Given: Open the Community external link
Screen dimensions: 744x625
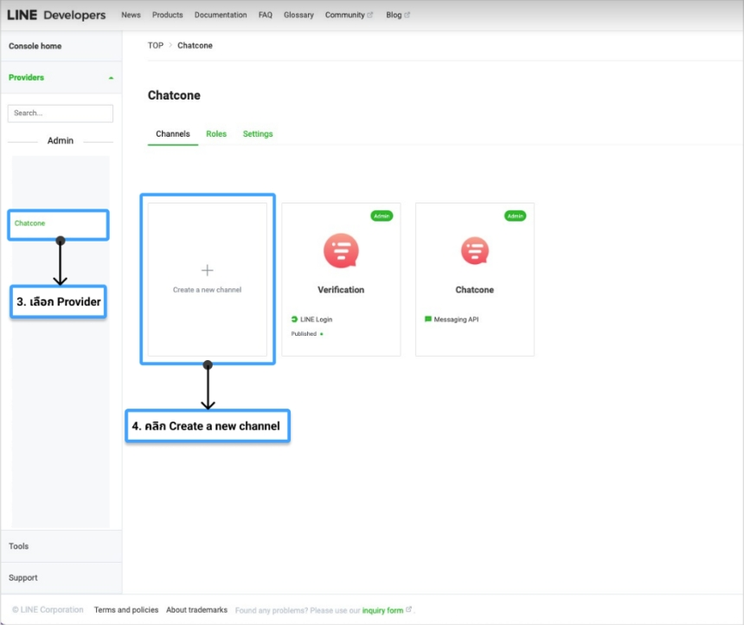Looking at the screenshot, I should 345,15.
